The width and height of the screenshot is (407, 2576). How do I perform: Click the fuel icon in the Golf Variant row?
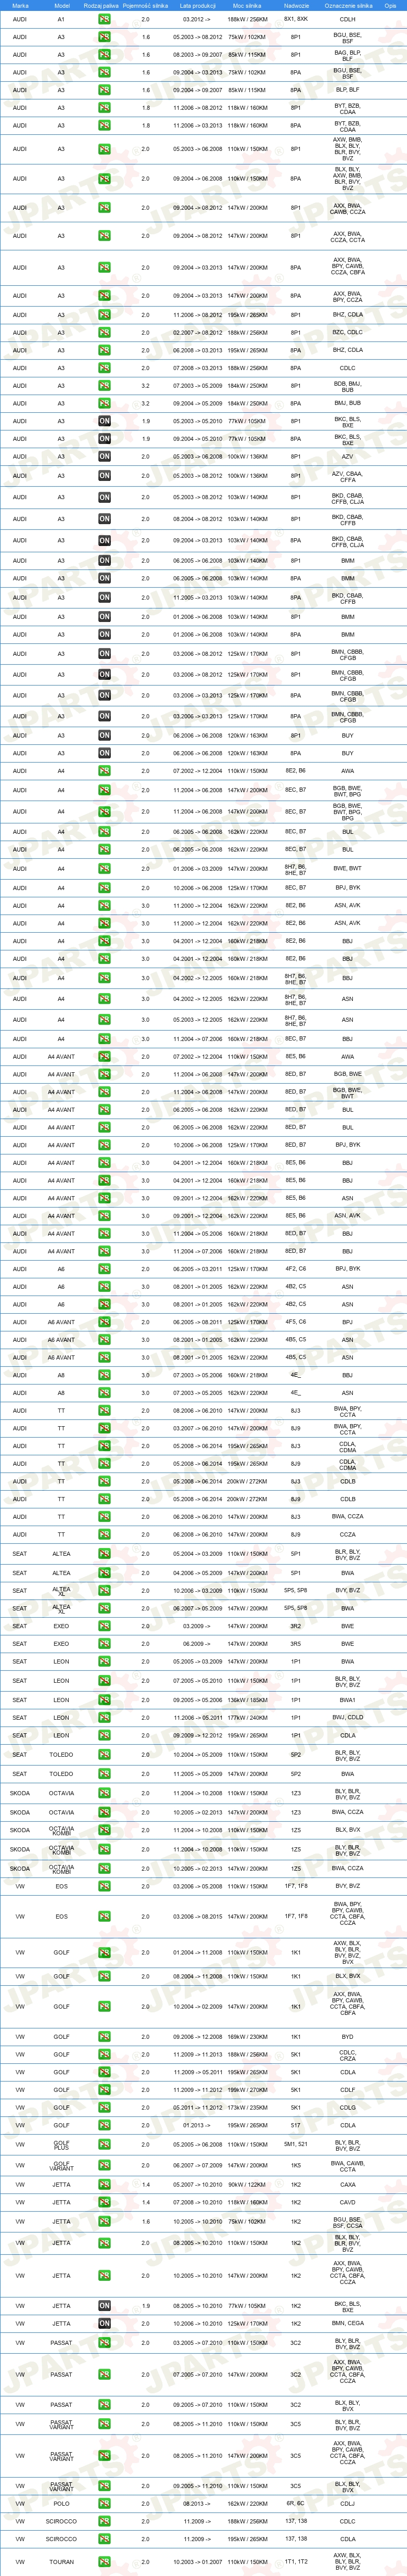point(104,2165)
